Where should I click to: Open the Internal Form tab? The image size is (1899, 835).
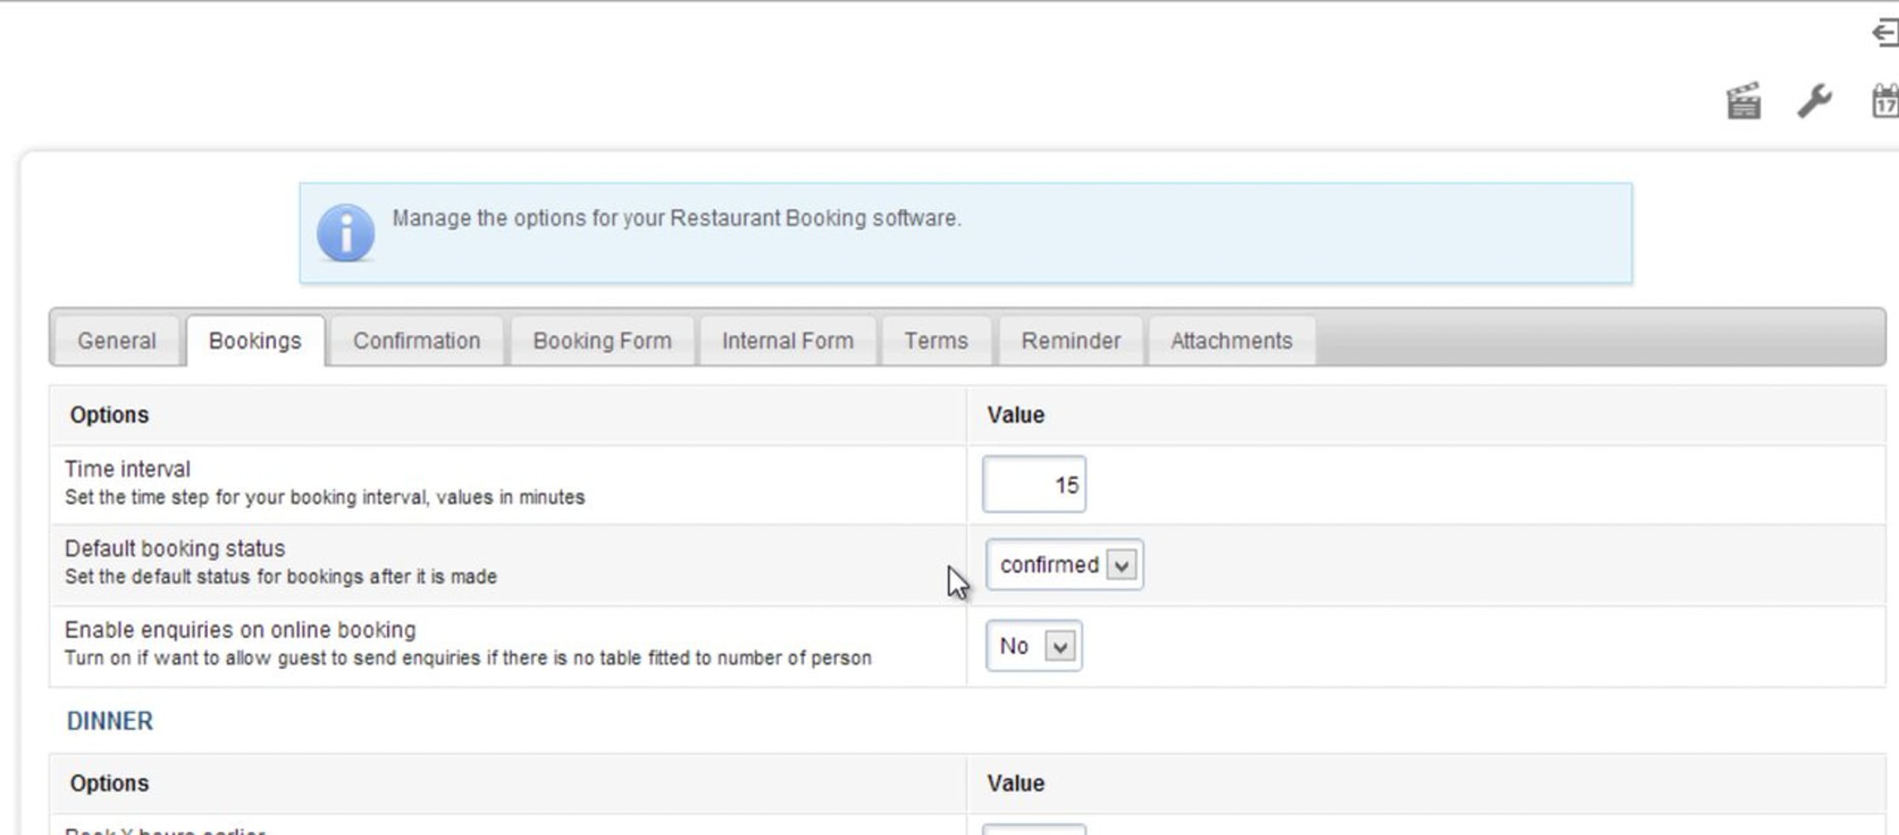pyautogui.click(x=787, y=341)
